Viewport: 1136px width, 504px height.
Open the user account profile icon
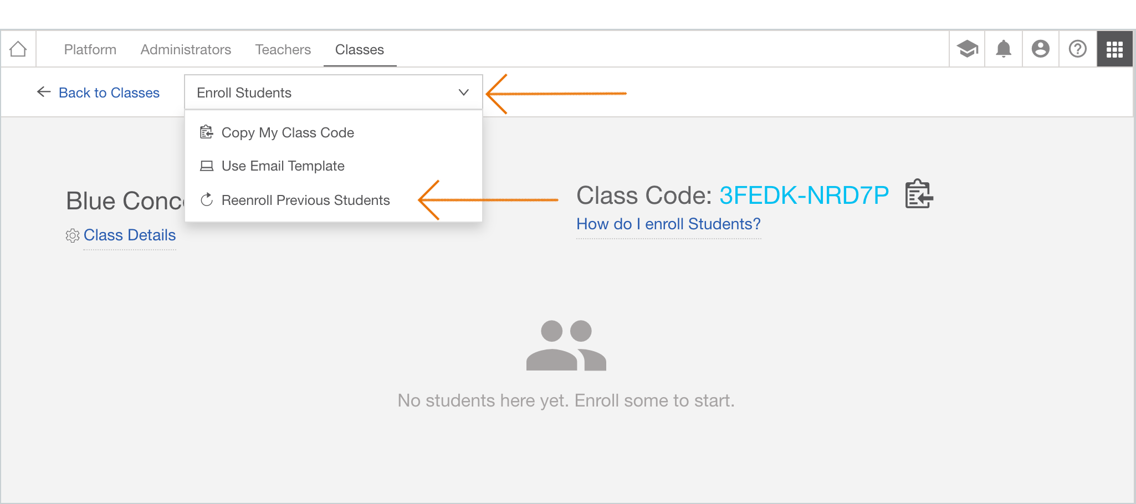(1041, 49)
